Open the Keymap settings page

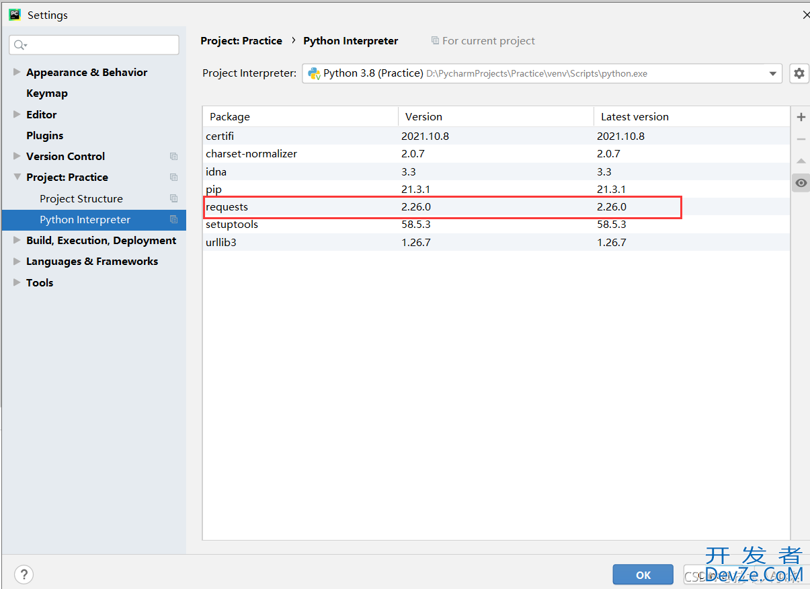(47, 93)
